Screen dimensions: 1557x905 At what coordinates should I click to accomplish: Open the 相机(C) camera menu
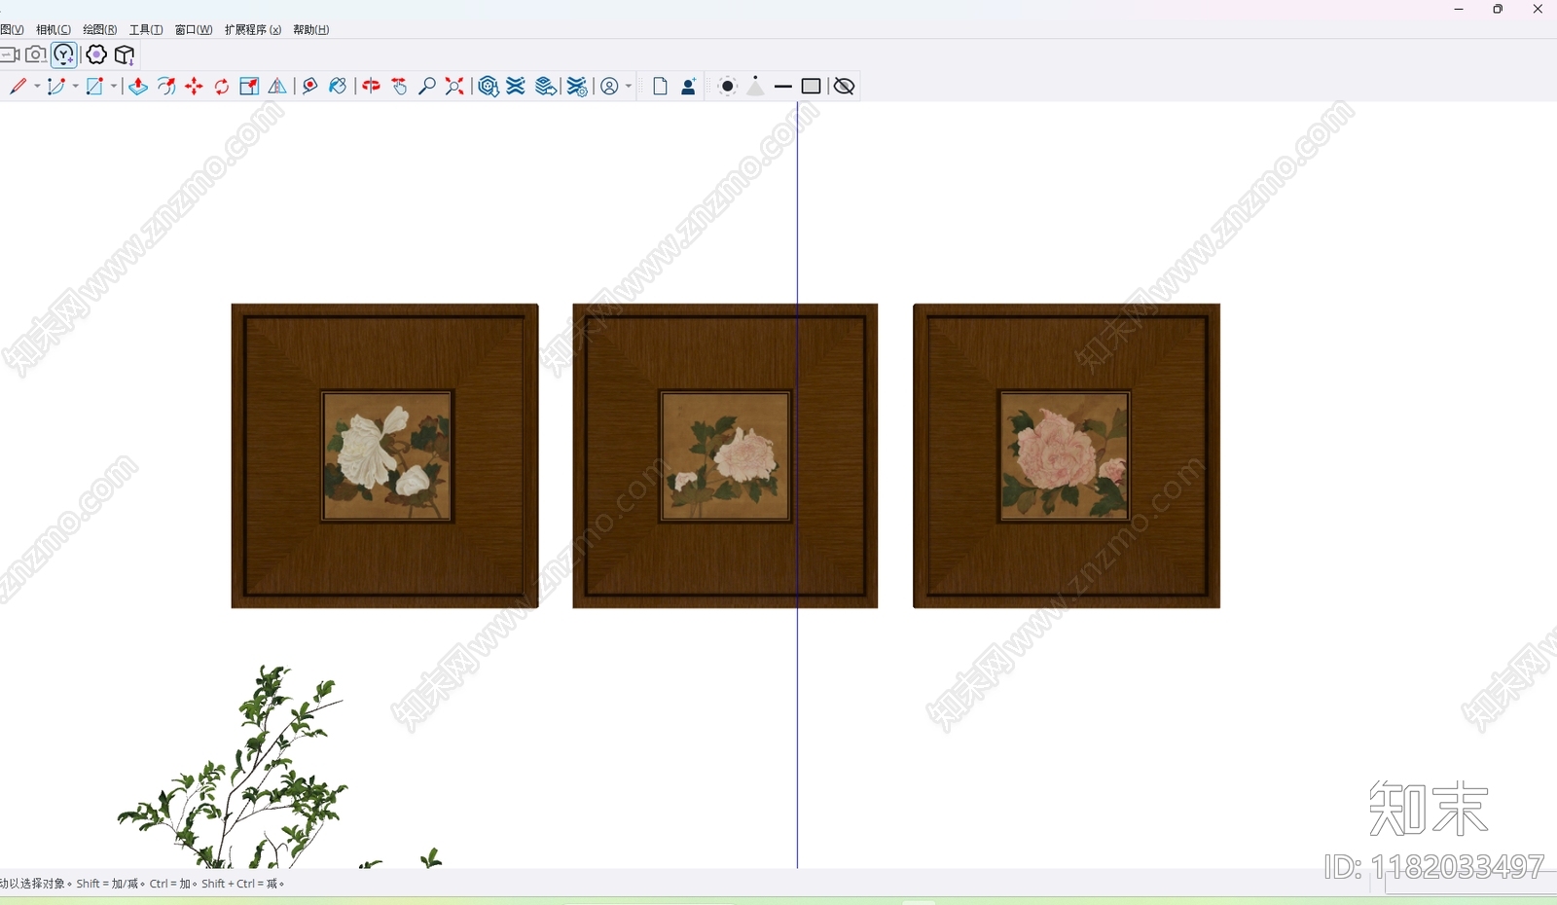click(54, 30)
